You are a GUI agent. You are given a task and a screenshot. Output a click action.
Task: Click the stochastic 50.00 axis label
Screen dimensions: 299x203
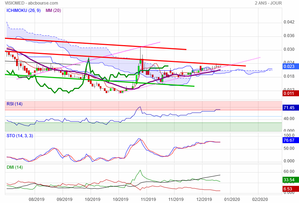tap(289, 148)
